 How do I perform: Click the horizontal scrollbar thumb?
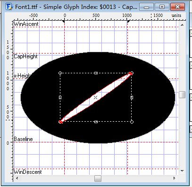[x=98, y=178]
